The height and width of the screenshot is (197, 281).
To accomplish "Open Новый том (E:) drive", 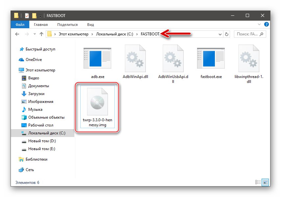I will (x=42, y=149).
